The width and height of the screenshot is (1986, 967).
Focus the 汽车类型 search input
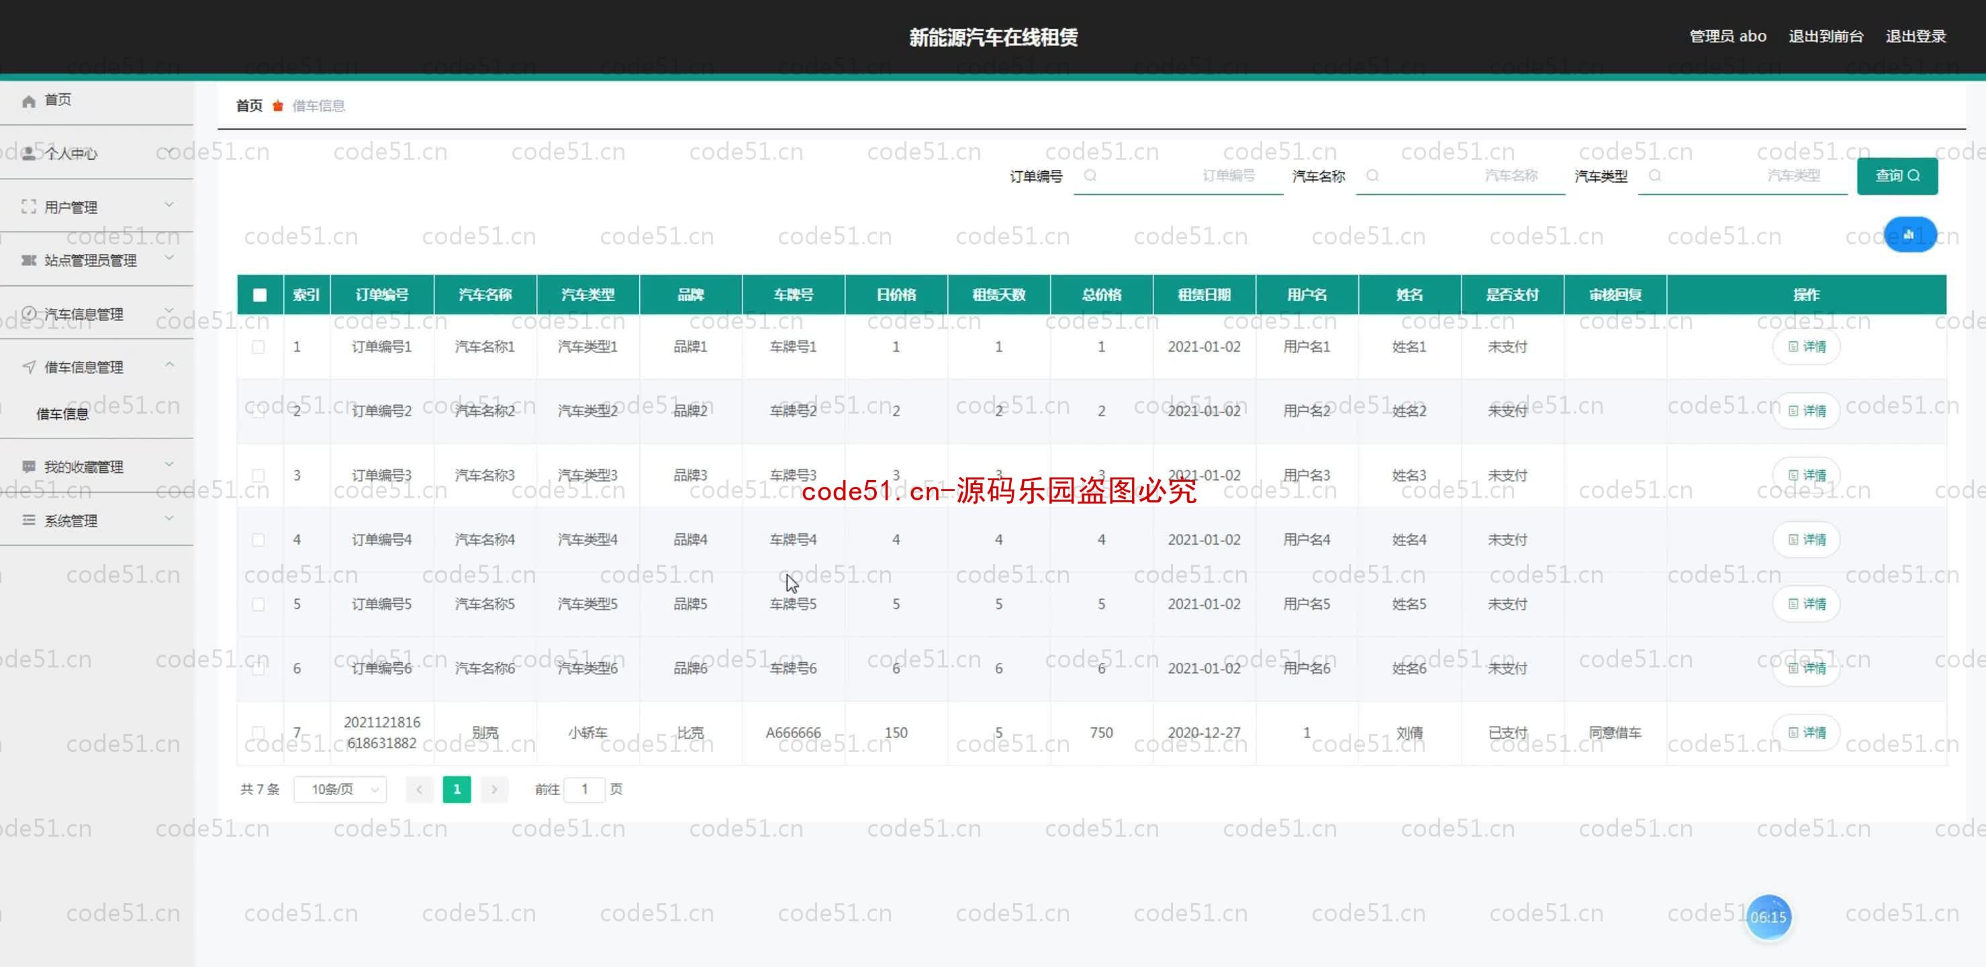1742,177
